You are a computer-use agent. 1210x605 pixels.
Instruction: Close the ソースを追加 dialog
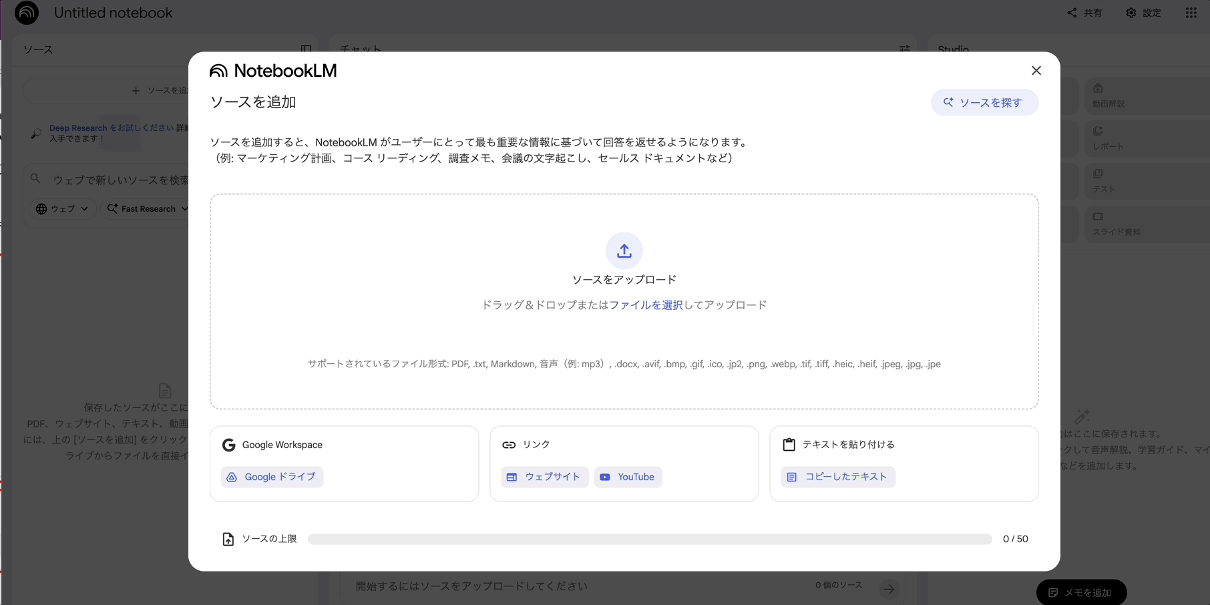point(1036,70)
